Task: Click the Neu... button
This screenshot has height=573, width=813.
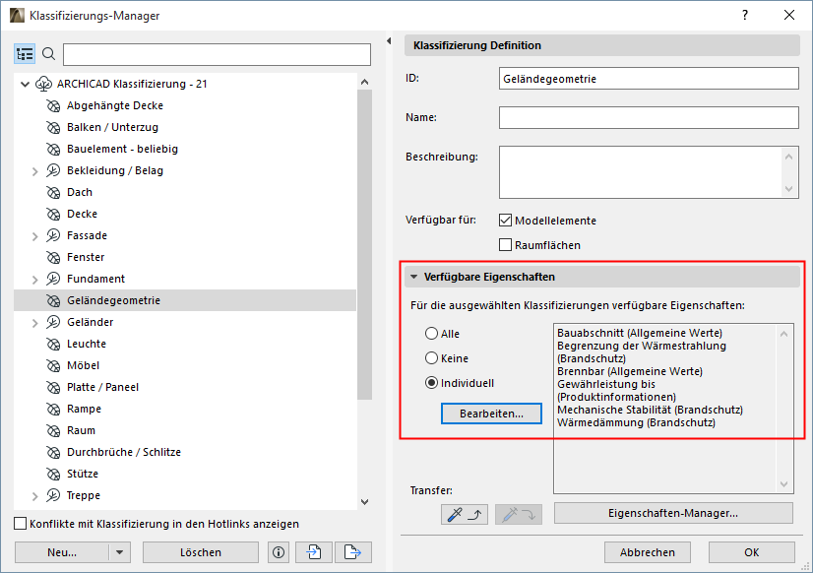Action: (62, 552)
